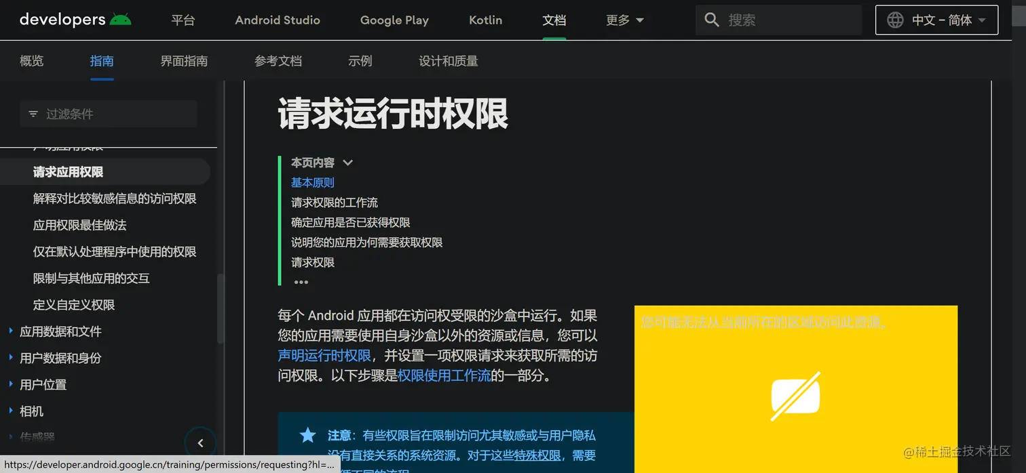Collapse the 本页内容 section chevron
This screenshot has width=1026, height=473.
(348, 163)
